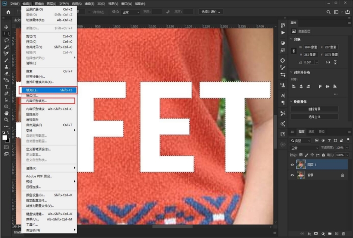Click the Home icon in options bar

point(8,12)
